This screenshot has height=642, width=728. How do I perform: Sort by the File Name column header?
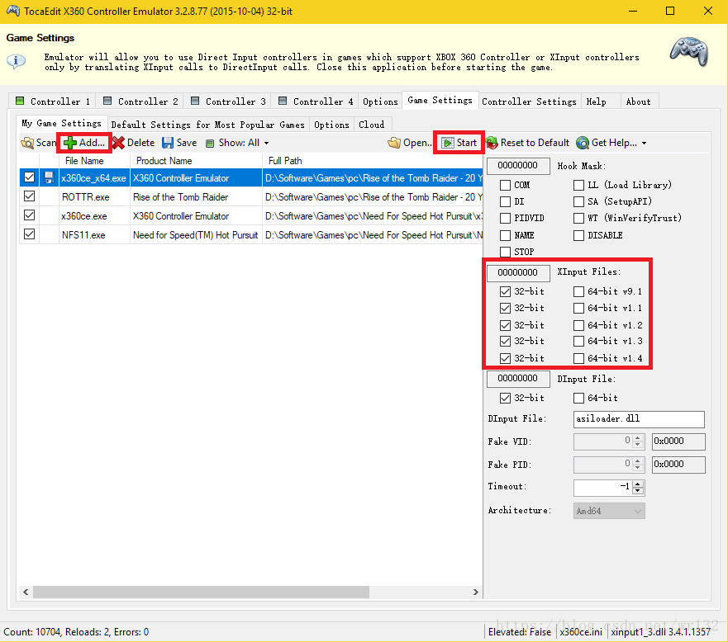(x=94, y=161)
